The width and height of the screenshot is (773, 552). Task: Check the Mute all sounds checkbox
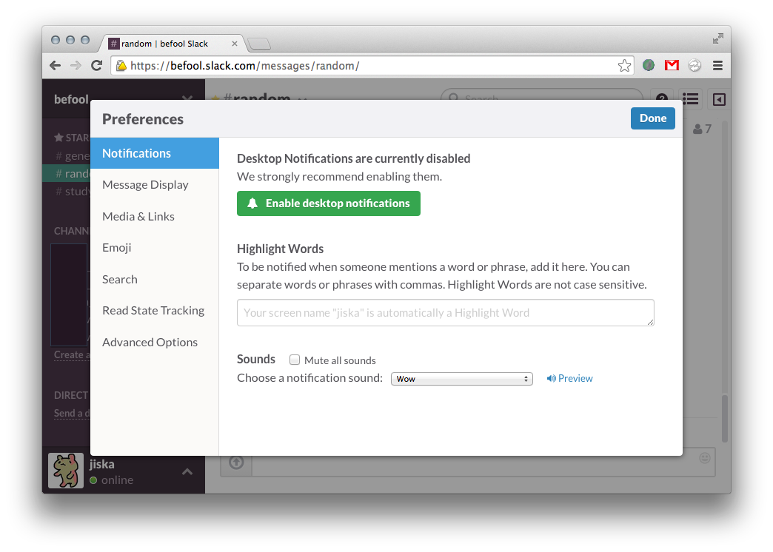click(294, 360)
